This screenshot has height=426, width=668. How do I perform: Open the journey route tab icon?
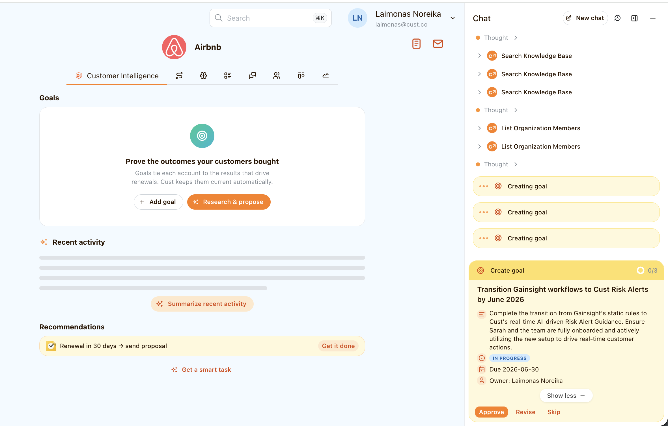(179, 75)
